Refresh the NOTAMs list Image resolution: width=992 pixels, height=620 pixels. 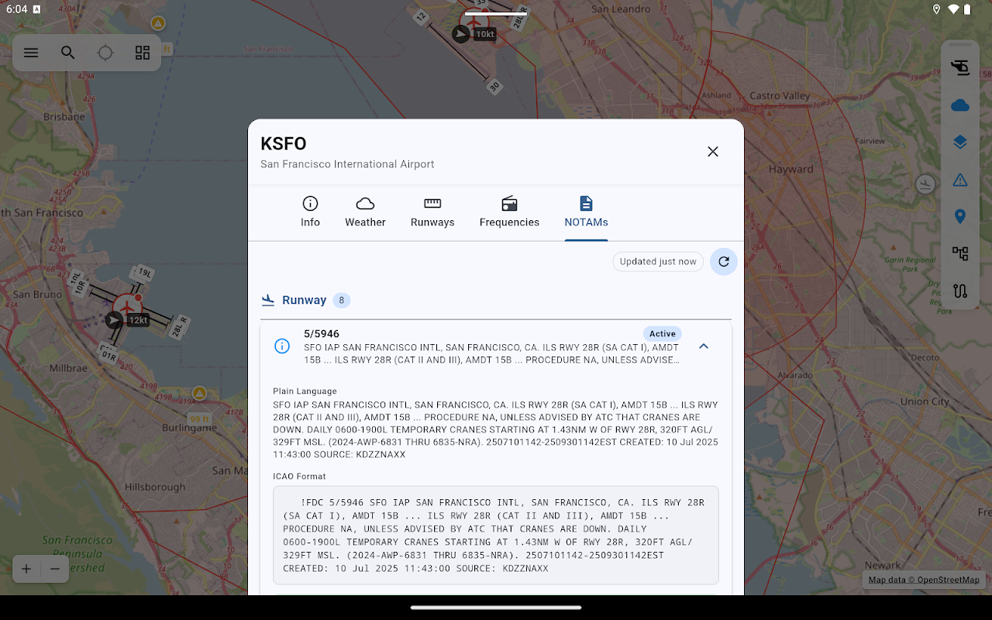[724, 262]
